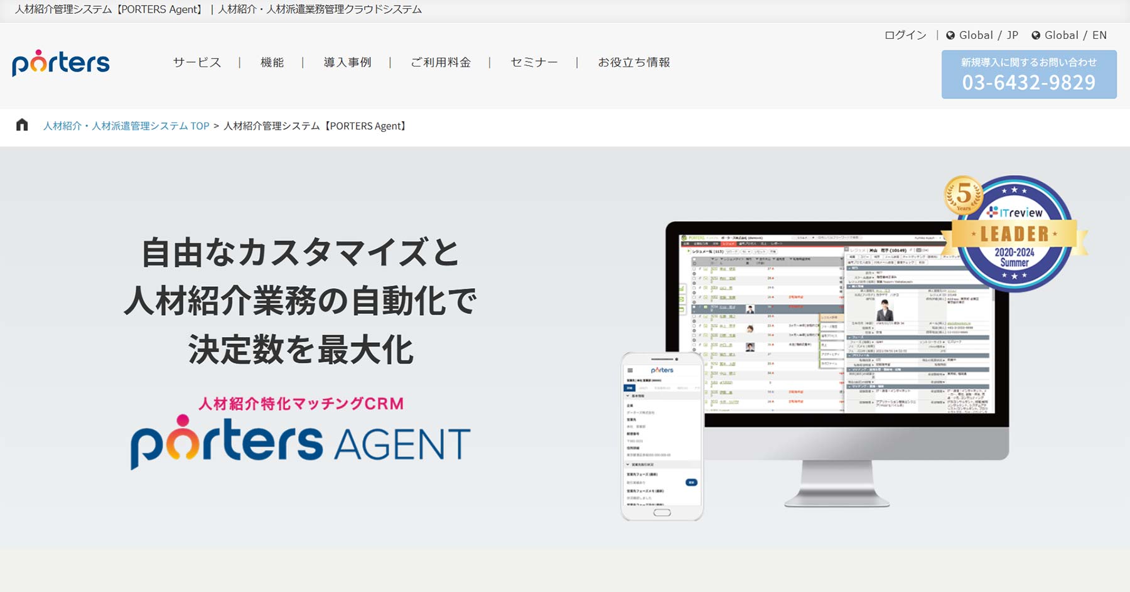
Task: Open the ご利用料金 menu item
Action: point(441,62)
